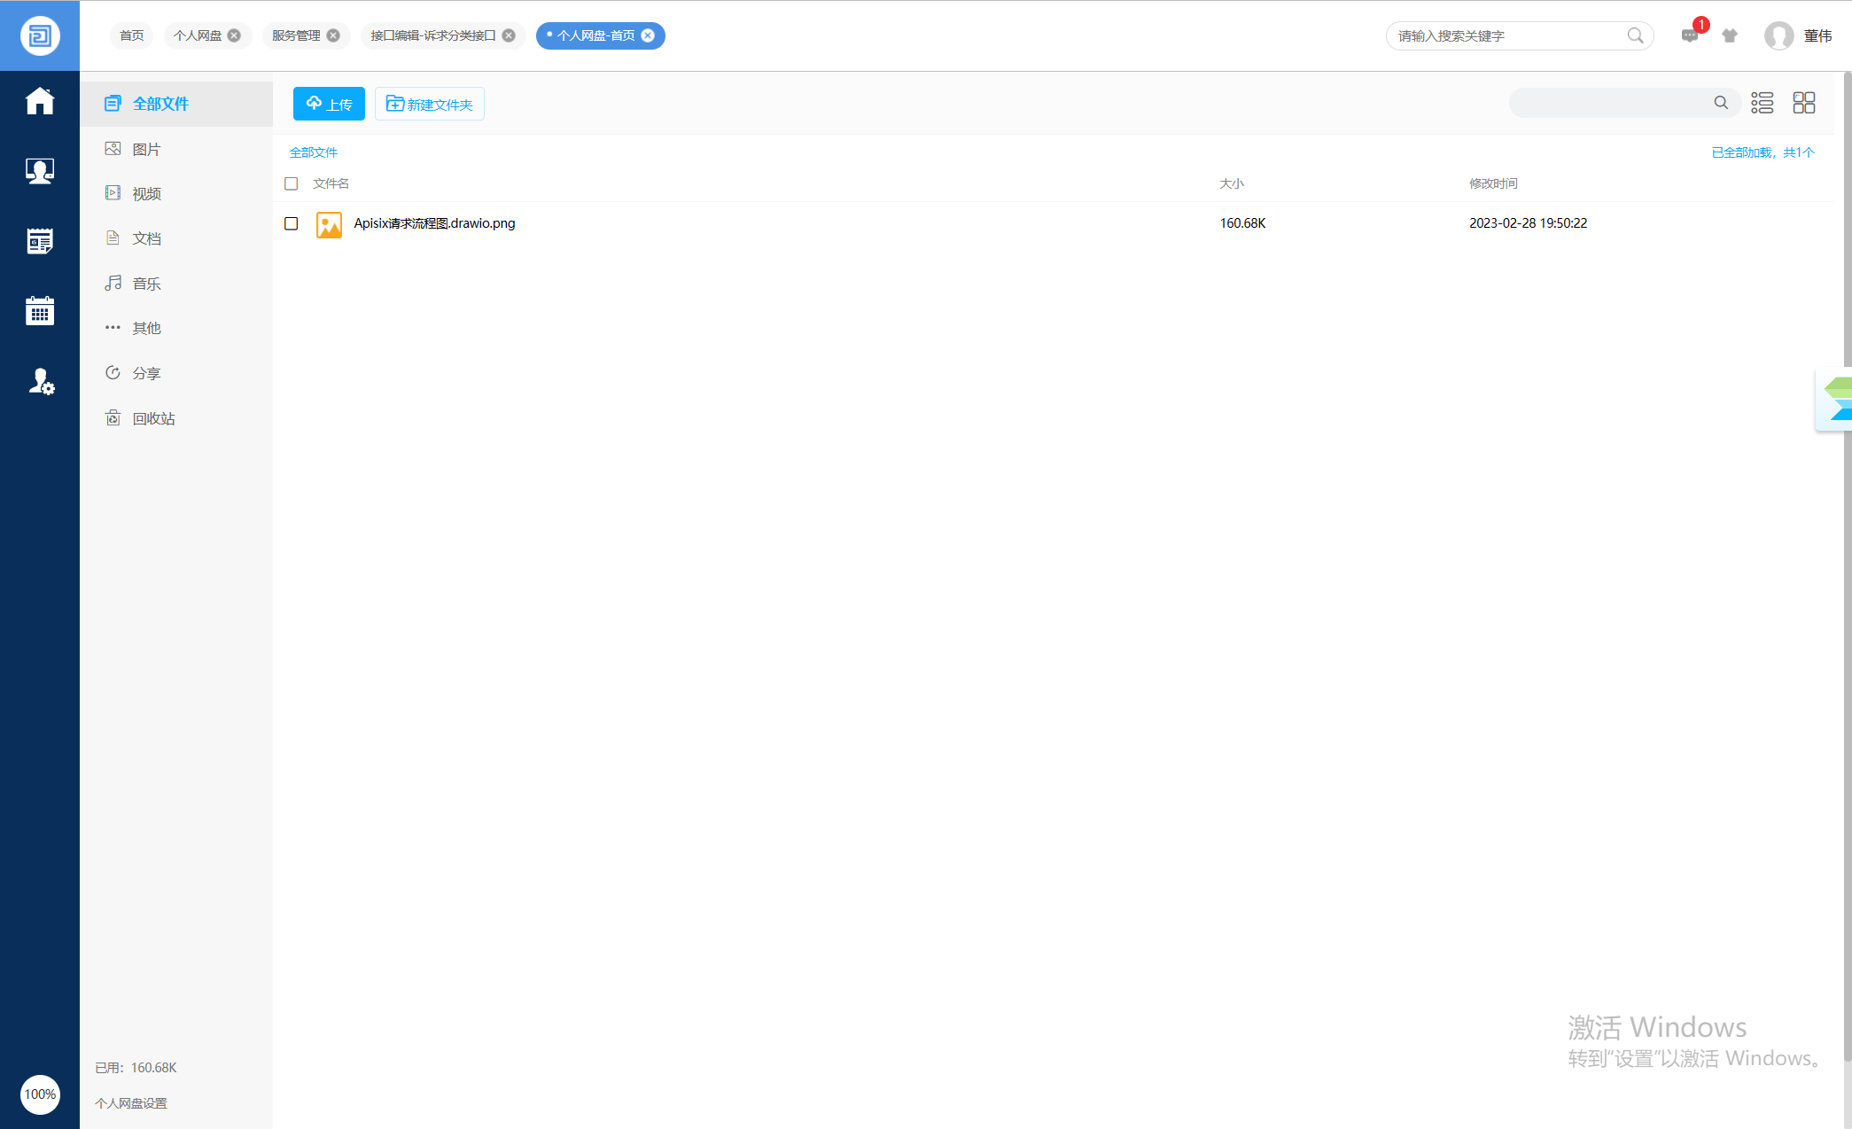Select all files checkbox in header
Image resolution: width=1852 pixels, height=1129 pixels.
click(291, 183)
